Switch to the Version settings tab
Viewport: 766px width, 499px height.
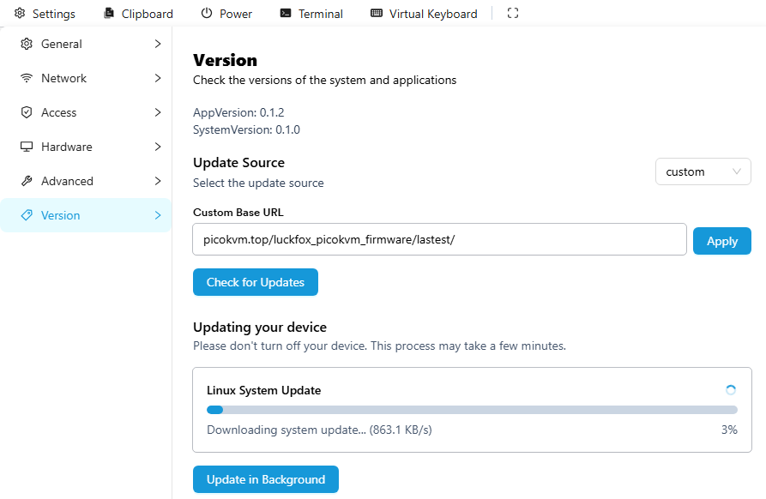point(60,215)
